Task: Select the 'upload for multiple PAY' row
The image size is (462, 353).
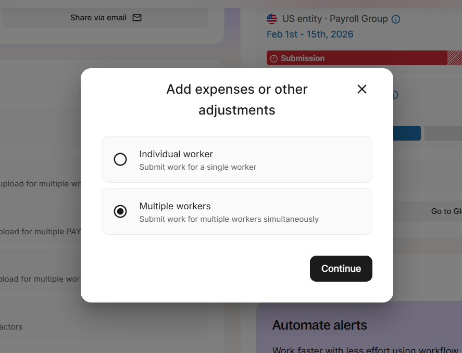Action: pos(40,231)
